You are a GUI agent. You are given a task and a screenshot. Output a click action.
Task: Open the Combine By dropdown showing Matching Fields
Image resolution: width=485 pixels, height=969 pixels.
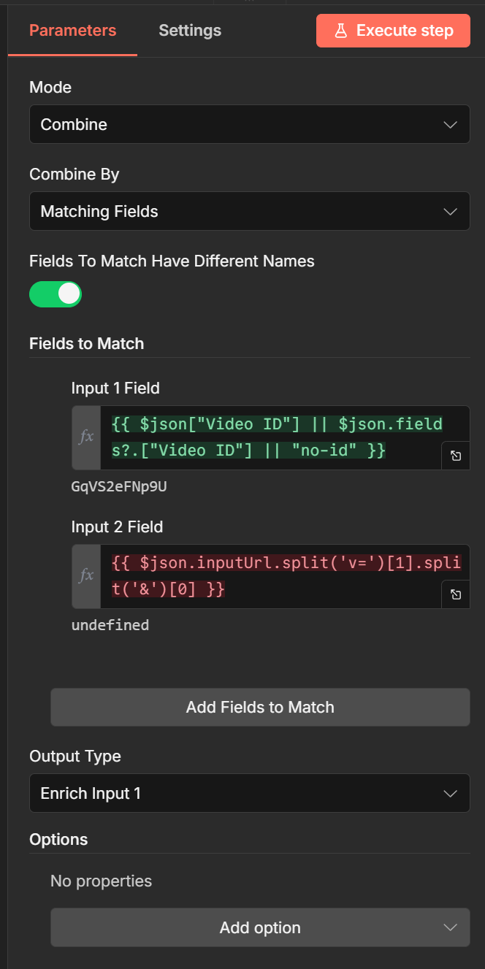(248, 212)
